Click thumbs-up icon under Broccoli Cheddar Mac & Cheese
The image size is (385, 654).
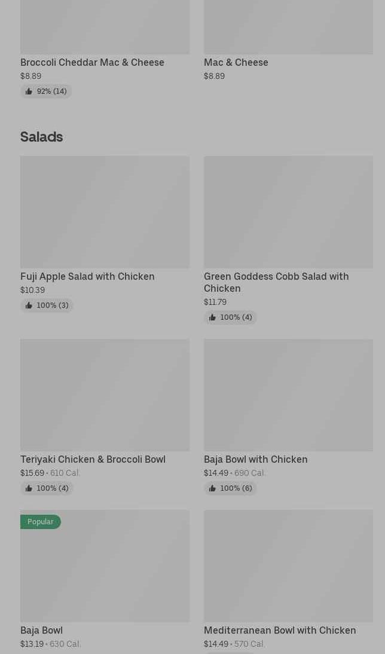tap(29, 91)
